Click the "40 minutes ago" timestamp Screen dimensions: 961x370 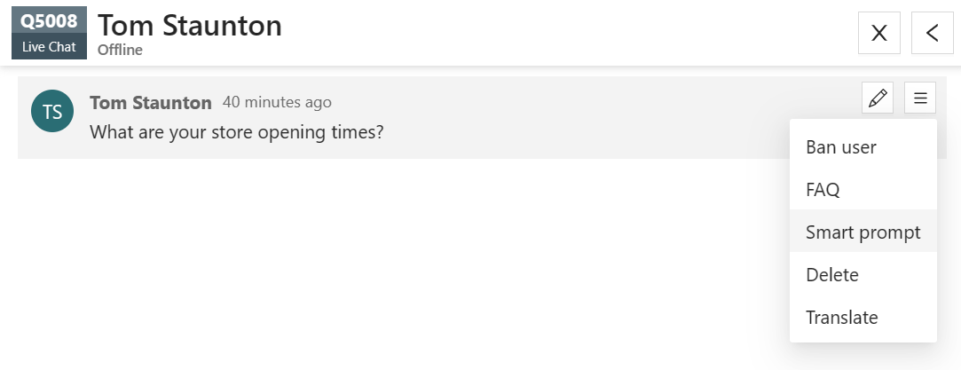(x=277, y=103)
